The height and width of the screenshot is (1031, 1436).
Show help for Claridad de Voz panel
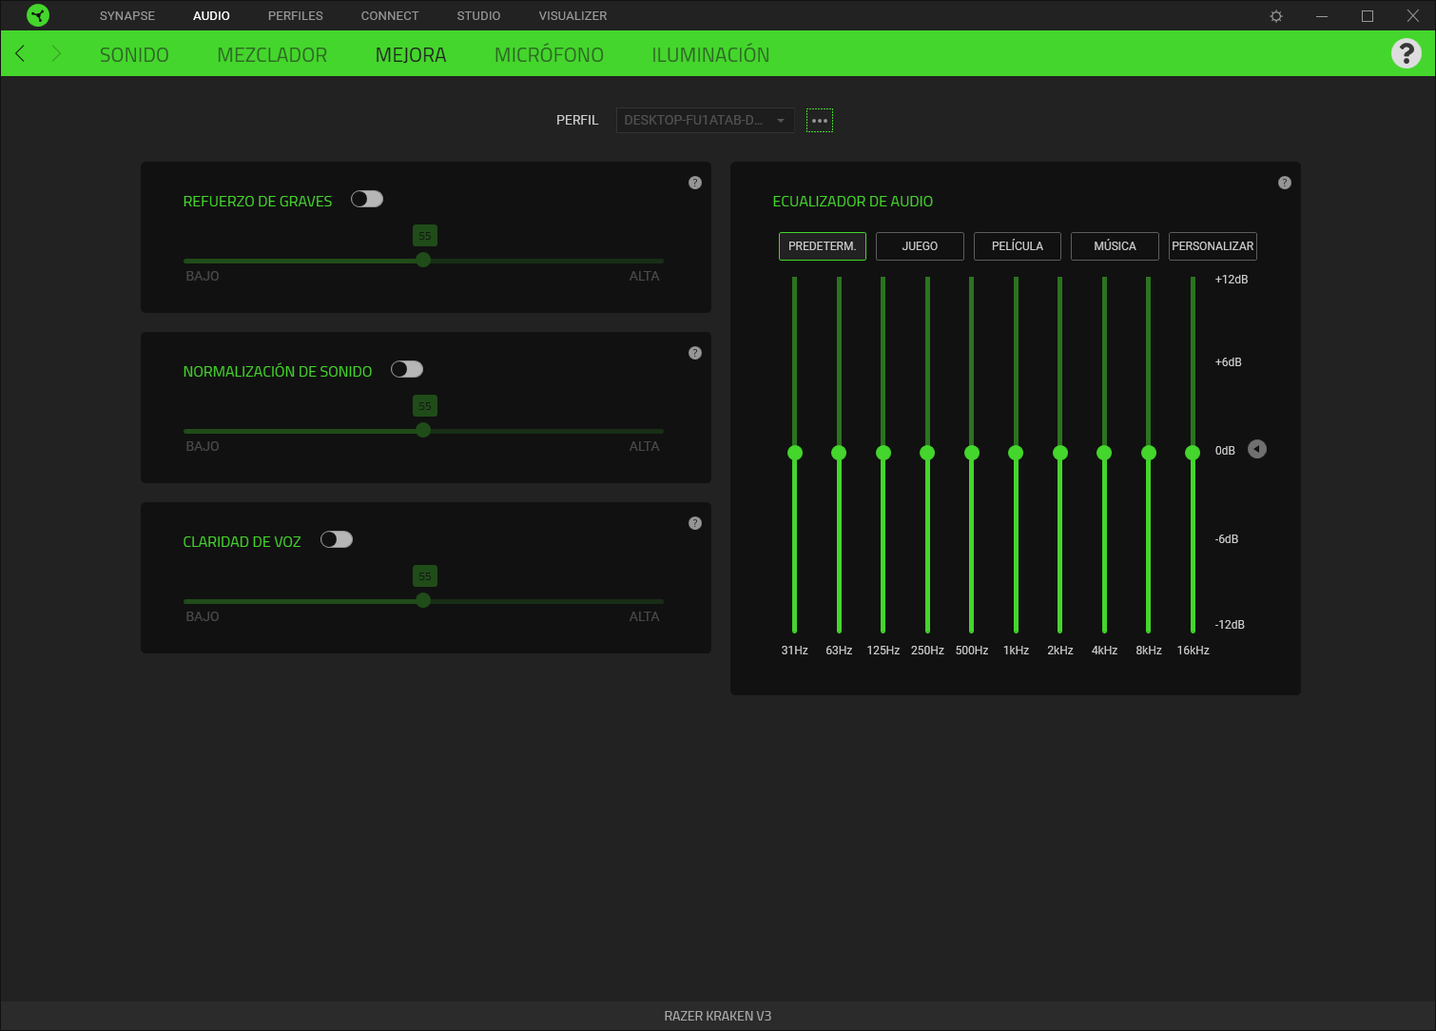pos(695,523)
